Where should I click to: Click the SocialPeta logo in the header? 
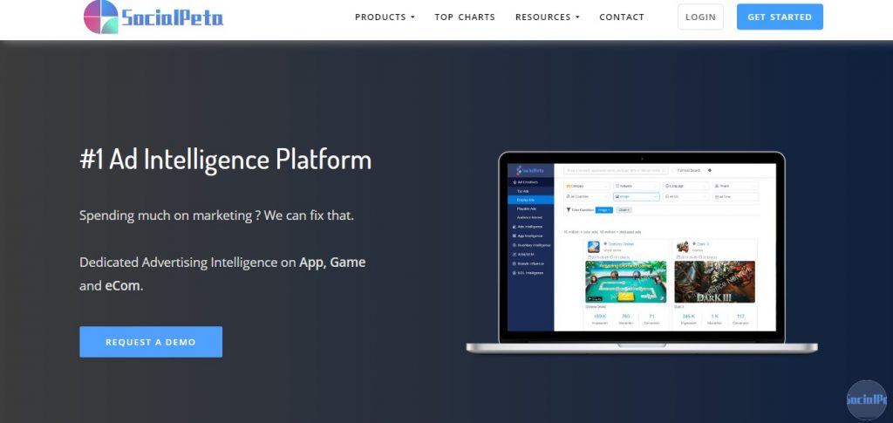pyautogui.click(x=153, y=17)
